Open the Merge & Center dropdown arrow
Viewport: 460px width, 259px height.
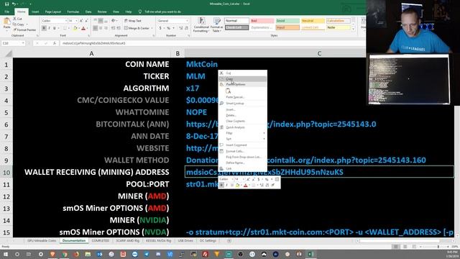tap(152, 28)
